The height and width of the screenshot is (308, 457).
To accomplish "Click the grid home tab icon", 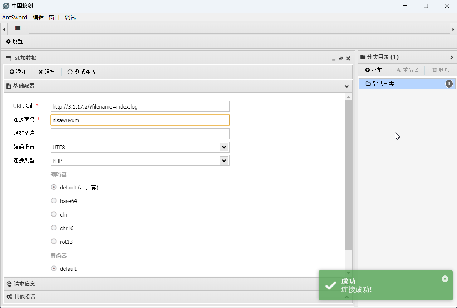I will point(18,28).
